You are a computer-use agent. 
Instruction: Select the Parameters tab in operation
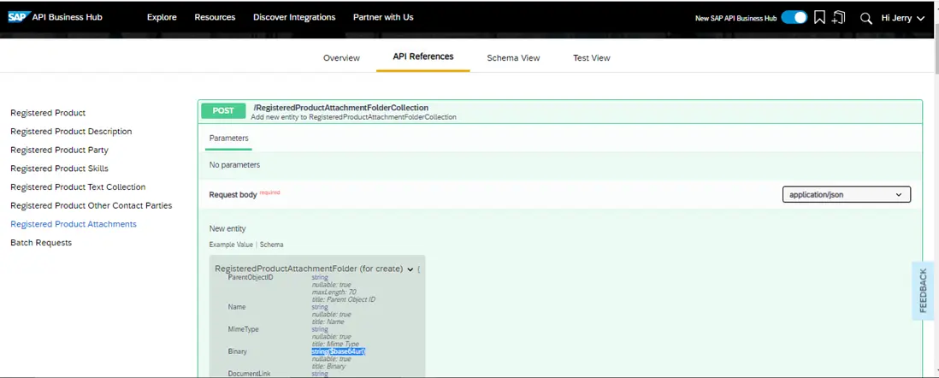[228, 138]
